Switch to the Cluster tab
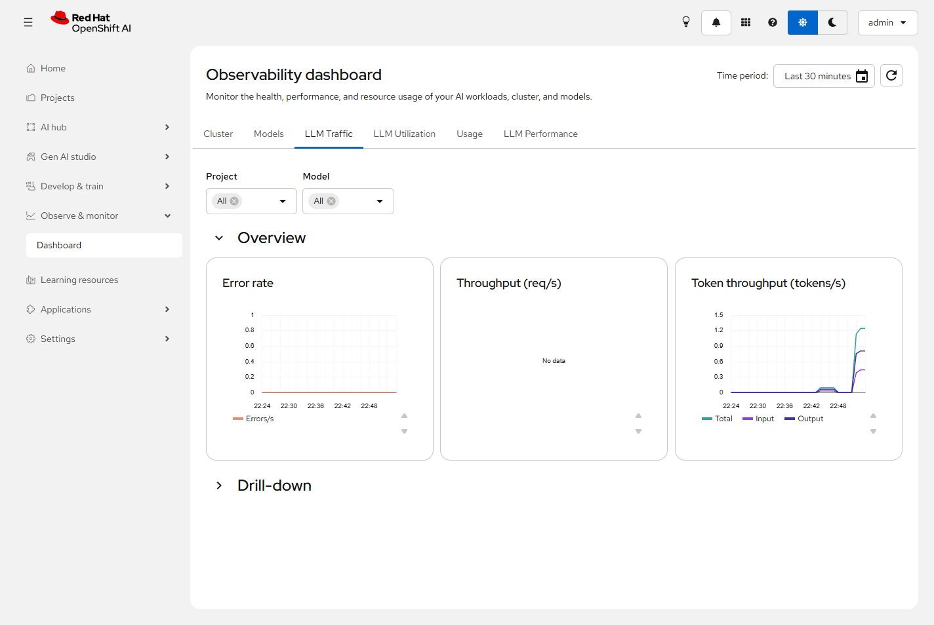Screen dimensions: 934x625 pyautogui.click(x=218, y=134)
